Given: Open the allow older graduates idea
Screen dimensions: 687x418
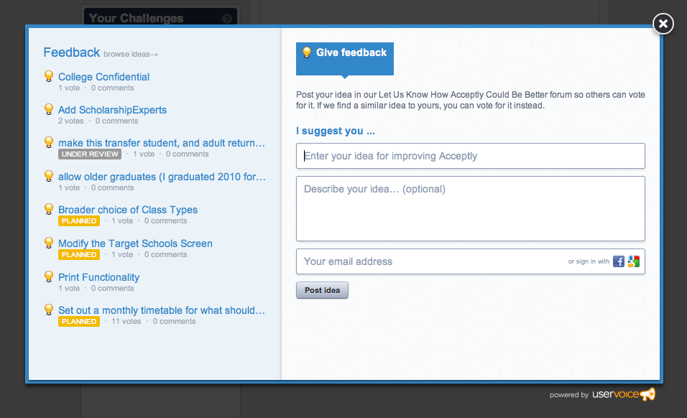Looking at the screenshot, I should [x=162, y=177].
